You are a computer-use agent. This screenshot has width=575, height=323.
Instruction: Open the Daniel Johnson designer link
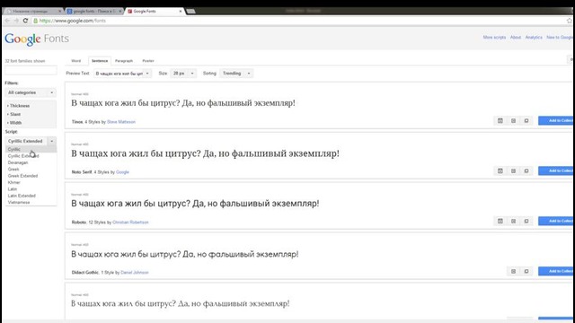(x=135, y=273)
